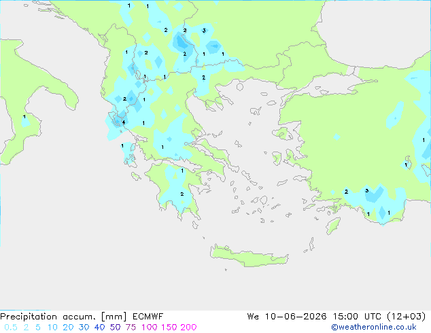
Task: Click the 'Precipitation accum.' title text
Action: pyautogui.click(x=48, y=317)
